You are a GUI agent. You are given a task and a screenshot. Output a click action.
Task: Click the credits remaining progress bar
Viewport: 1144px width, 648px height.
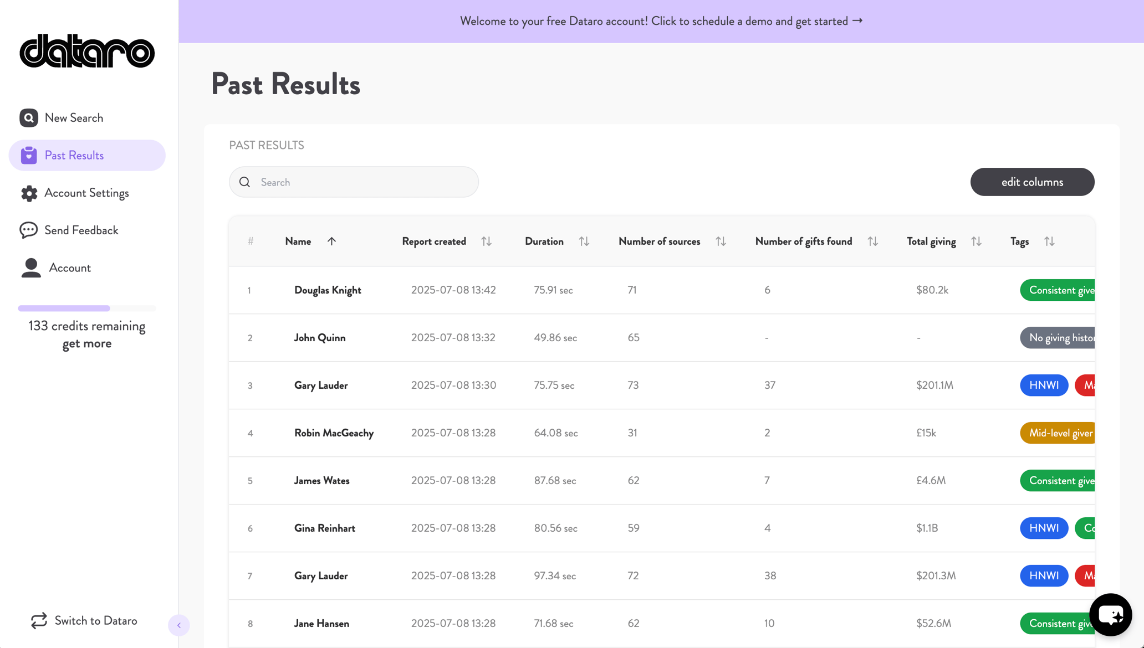click(x=87, y=308)
